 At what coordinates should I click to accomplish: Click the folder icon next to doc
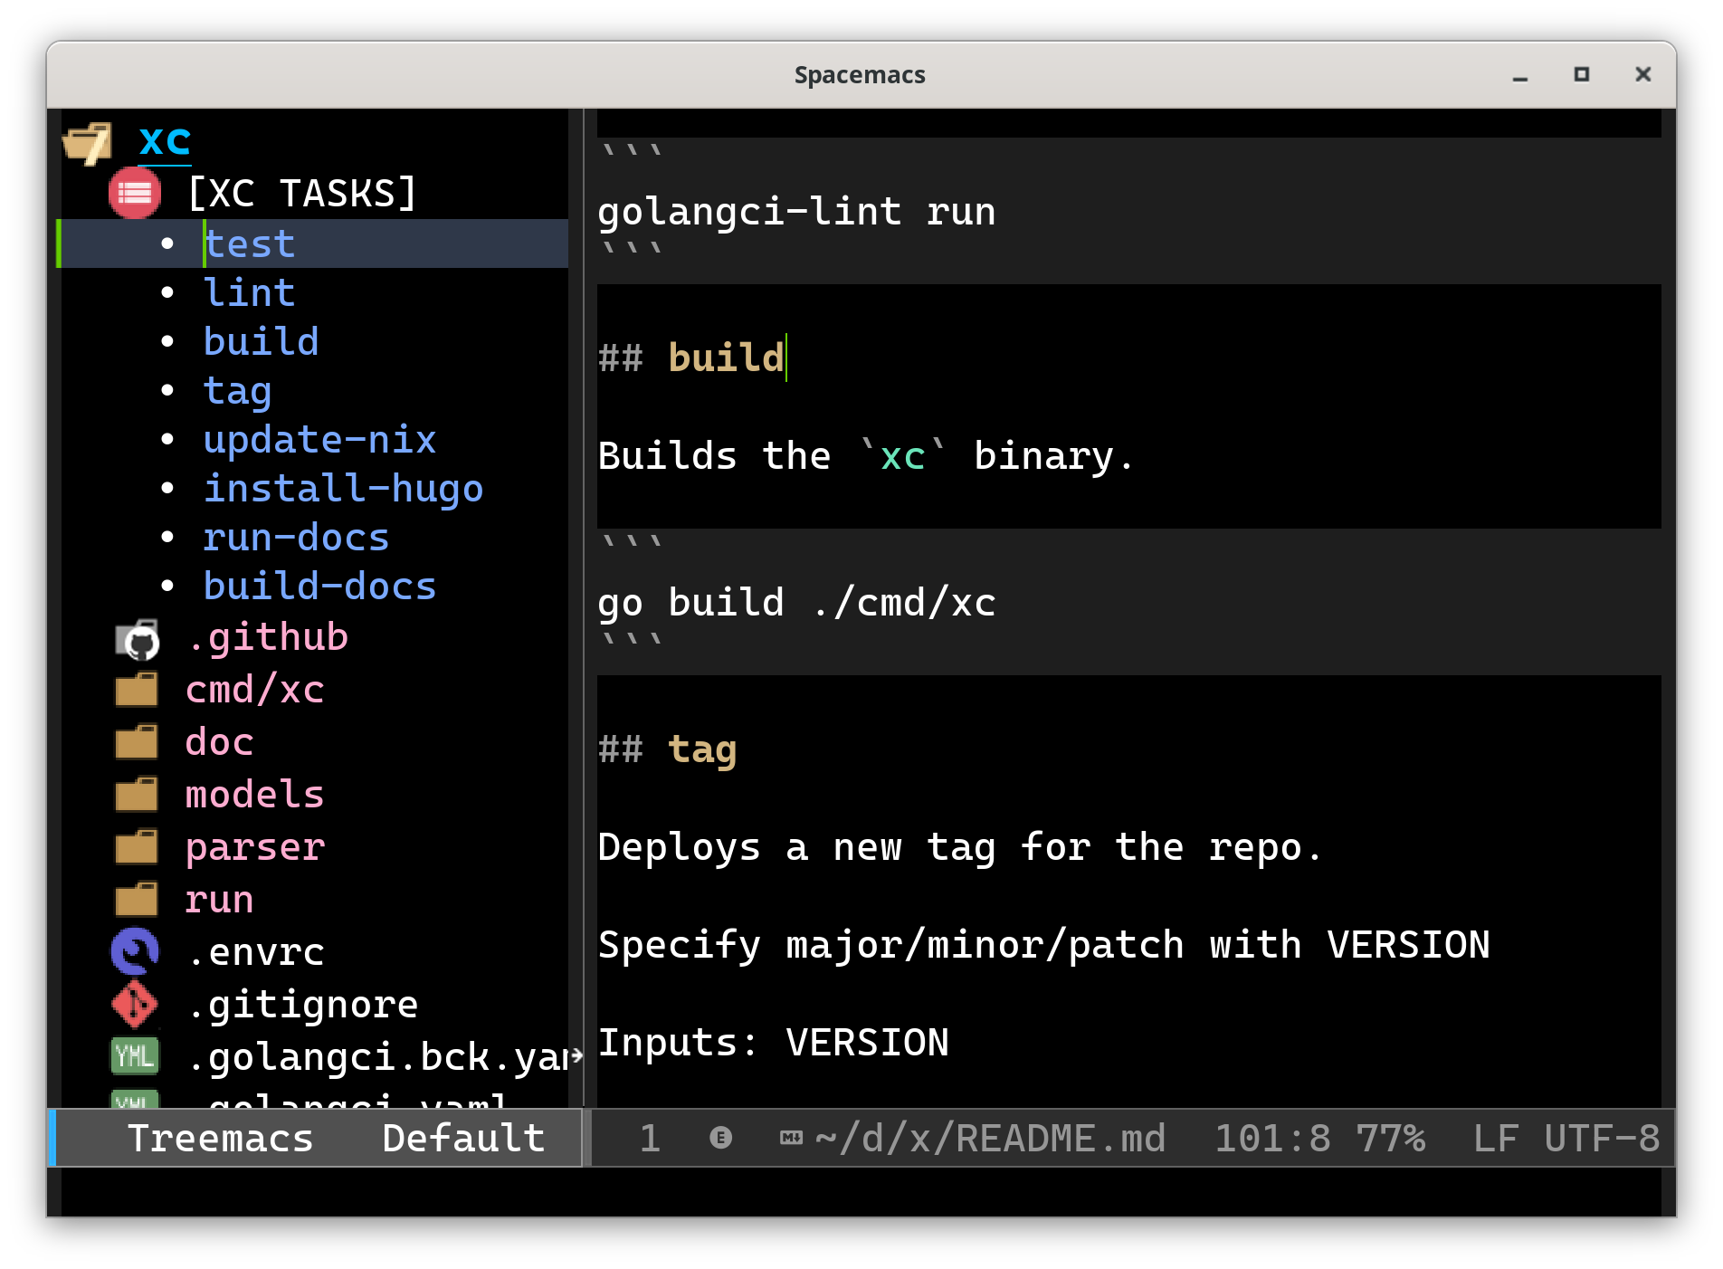pyautogui.click(x=137, y=742)
